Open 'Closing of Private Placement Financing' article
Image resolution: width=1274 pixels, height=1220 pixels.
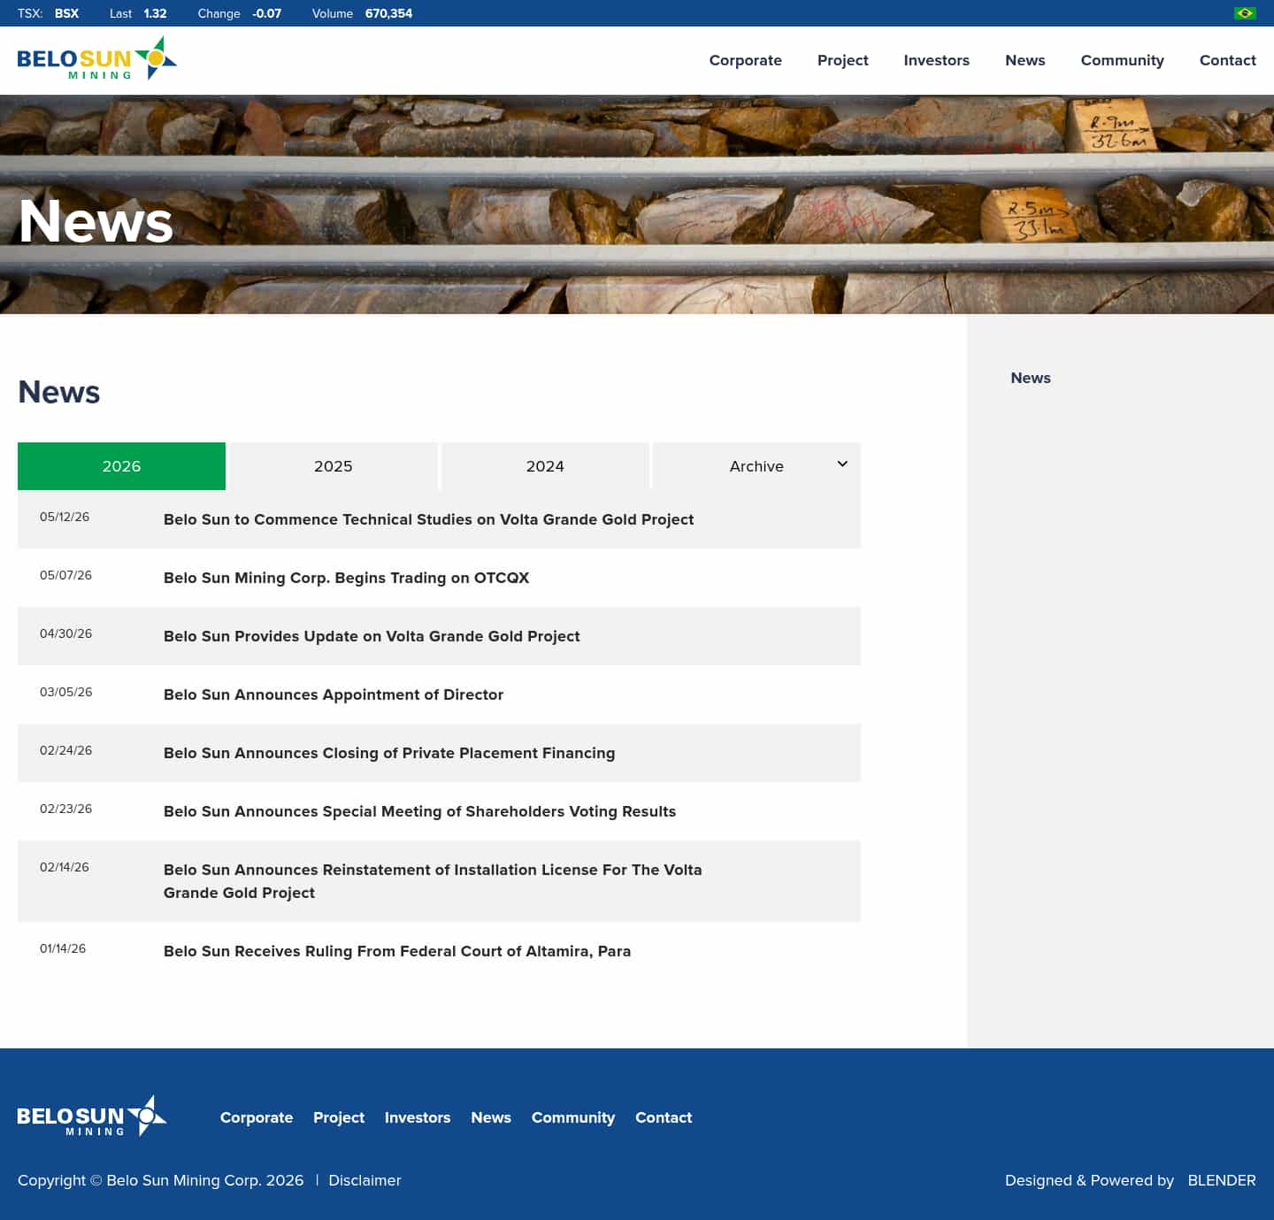pos(389,753)
